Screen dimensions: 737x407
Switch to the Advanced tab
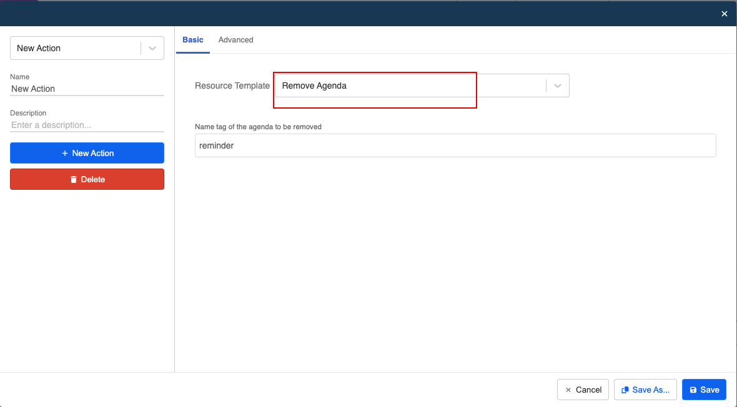point(235,39)
